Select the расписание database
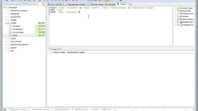This screenshot has height=111, width=198. click(x=15, y=17)
